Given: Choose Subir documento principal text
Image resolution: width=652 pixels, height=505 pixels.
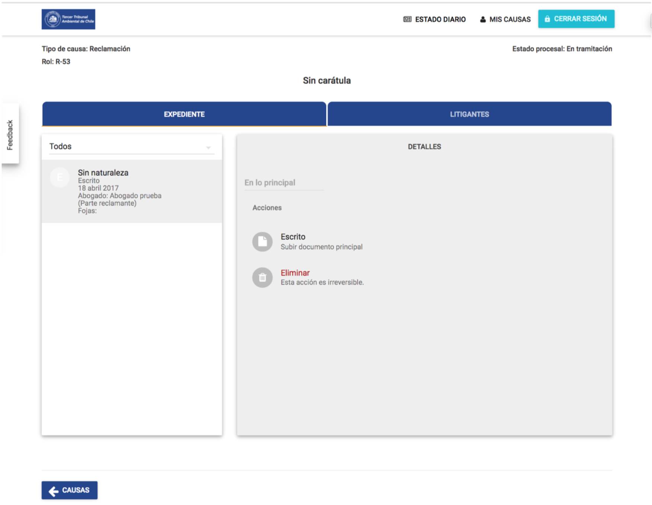Looking at the screenshot, I should click(321, 247).
